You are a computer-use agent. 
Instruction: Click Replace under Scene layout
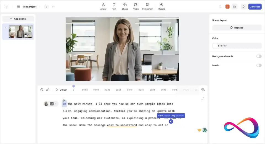237,28
